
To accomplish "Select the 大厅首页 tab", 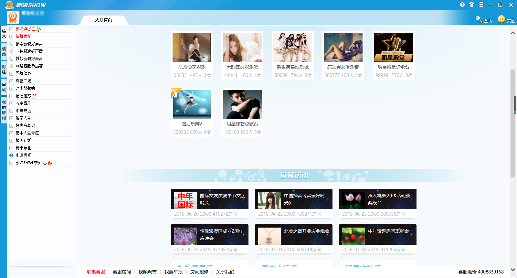I will tap(103, 20).
